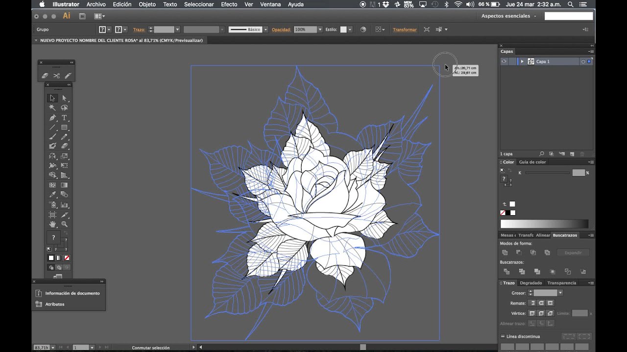Enable the Línea discontinua checkbox
Image resolution: width=627 pixels, height=352 pixels.
click(503, 336)
